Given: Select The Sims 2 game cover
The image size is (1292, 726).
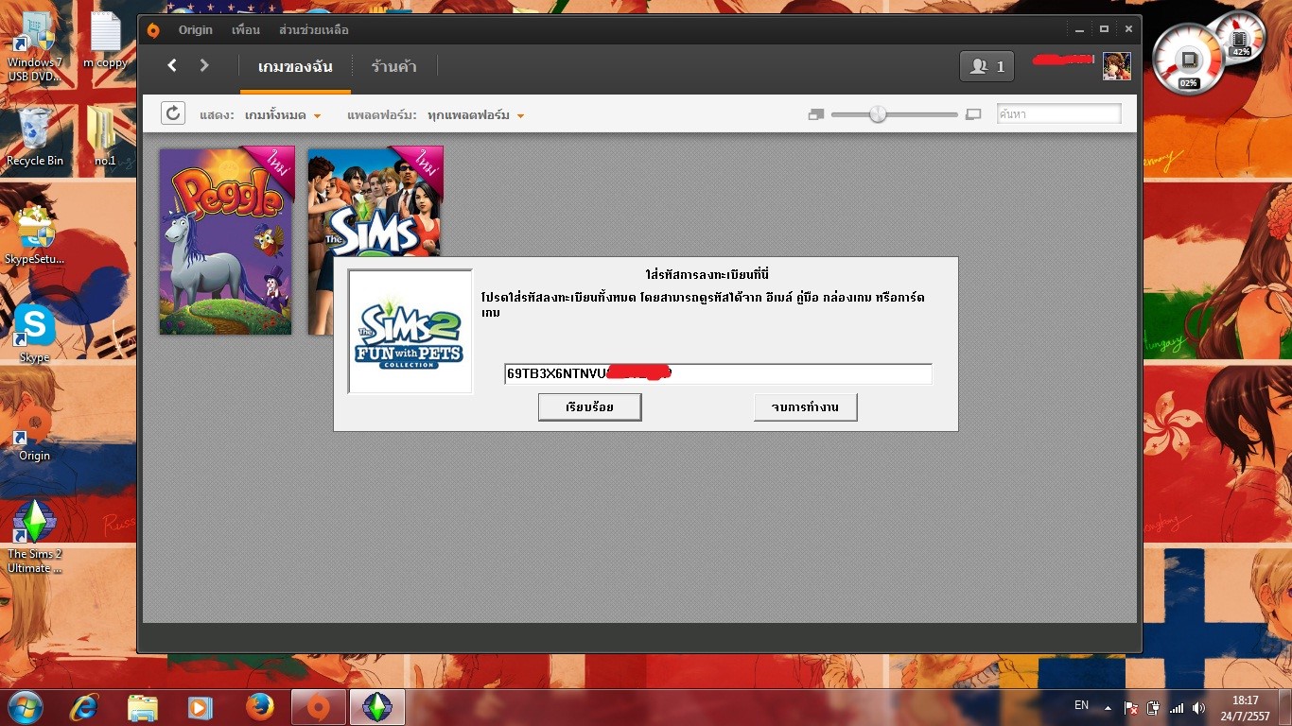Looking at the screenshot, I should click(x=375, y=201).
